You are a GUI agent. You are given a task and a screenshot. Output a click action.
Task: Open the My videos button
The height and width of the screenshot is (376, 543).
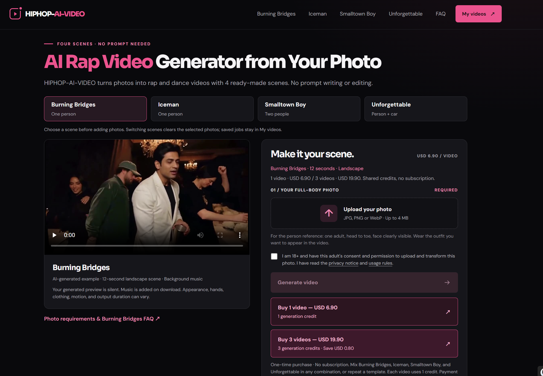pos(478,14)
